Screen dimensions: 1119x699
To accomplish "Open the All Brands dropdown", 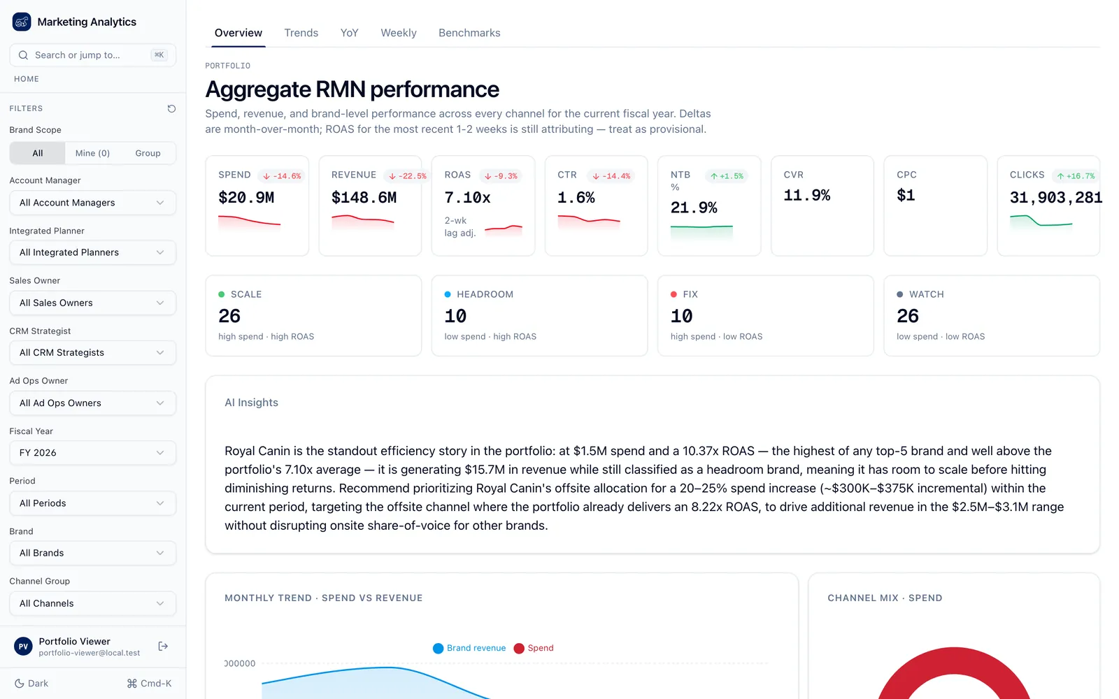I will [92, 553].
